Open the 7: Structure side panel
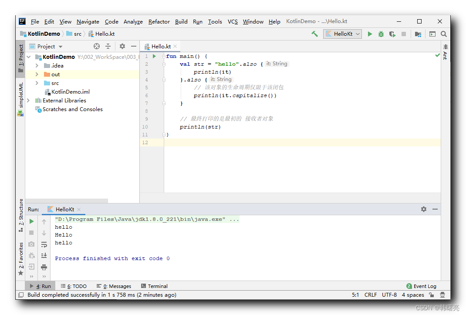This screenshot has width=466, height=315. [21, 215]
